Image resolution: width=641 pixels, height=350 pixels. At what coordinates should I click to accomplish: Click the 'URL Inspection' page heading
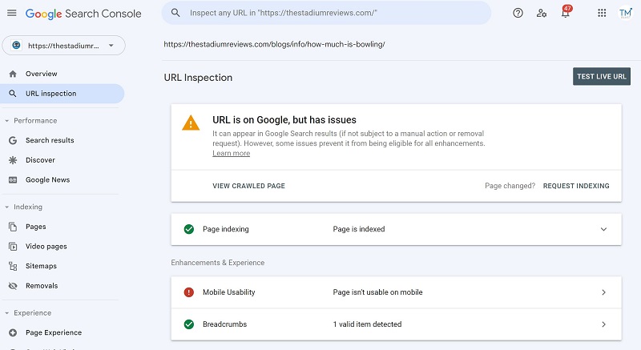[198, 78]
